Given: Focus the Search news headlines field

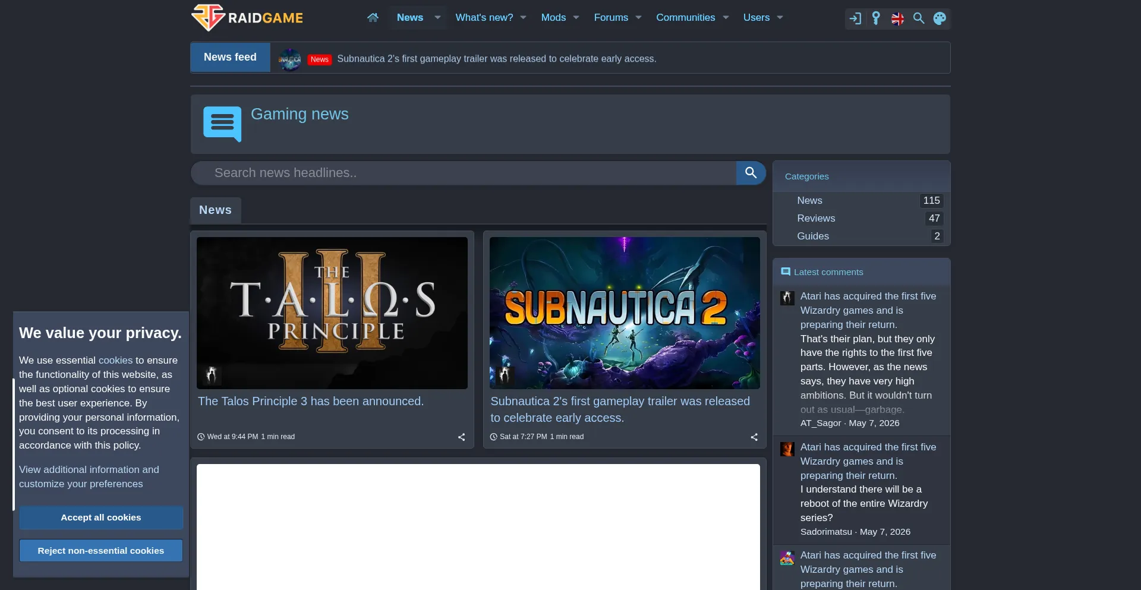Looking at the screenshot, I should click(x=464, y=173).
